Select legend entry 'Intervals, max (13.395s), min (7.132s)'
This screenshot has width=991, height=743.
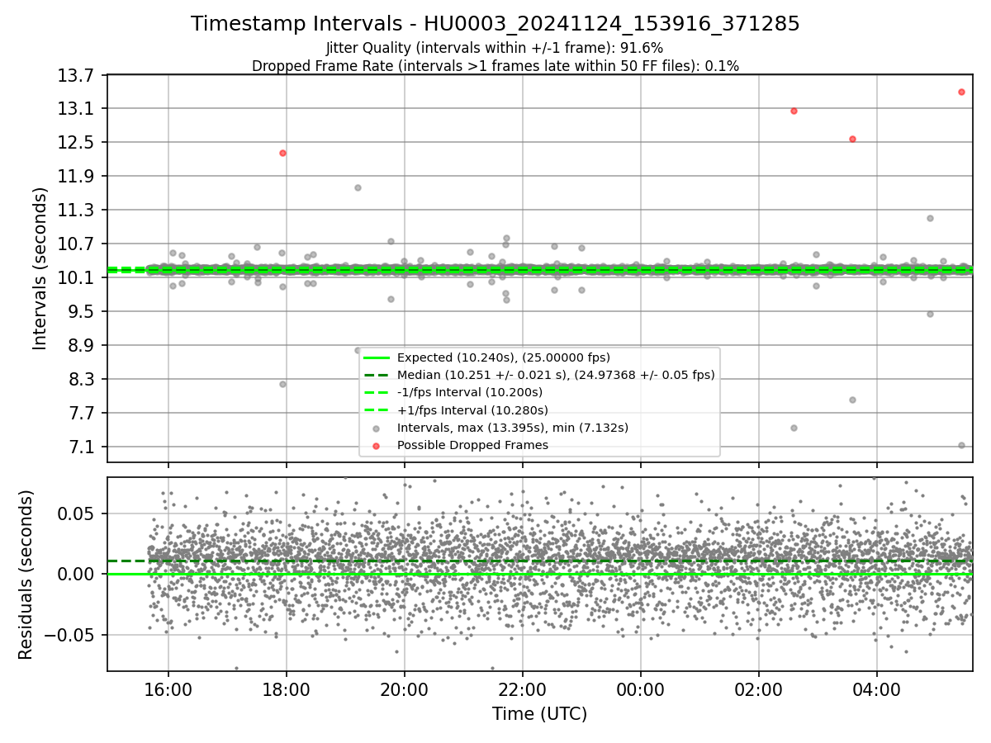click(513, 428)
